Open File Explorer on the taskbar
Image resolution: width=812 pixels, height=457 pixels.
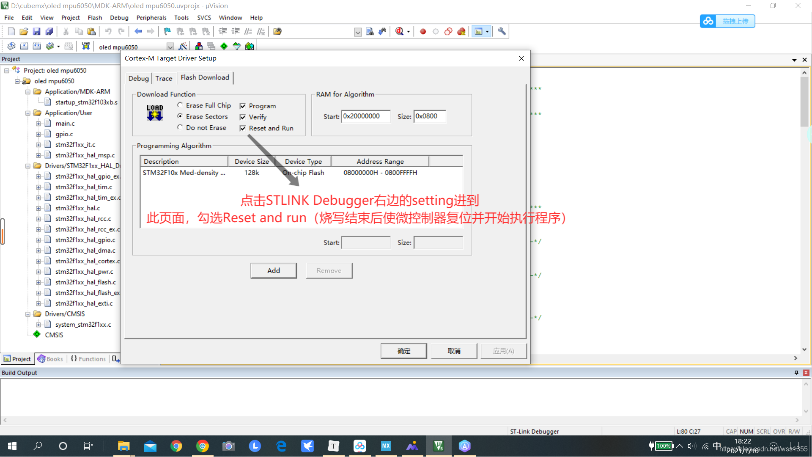(123, 446)
